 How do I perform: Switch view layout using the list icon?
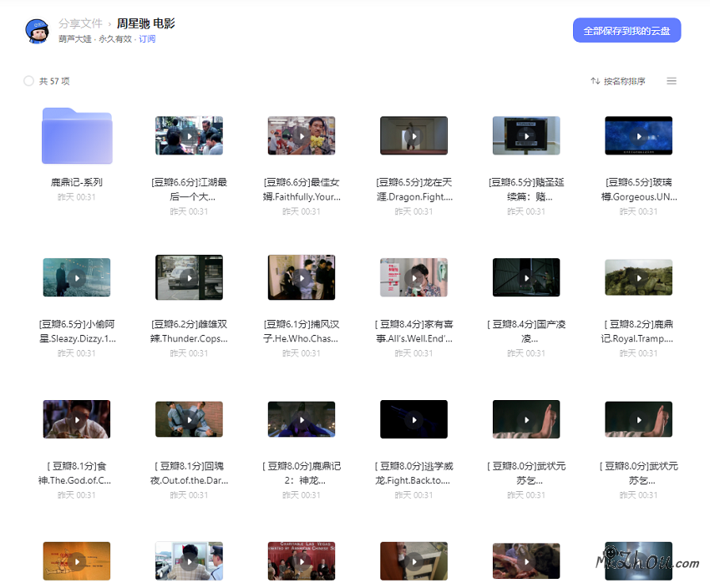(672, 81)
